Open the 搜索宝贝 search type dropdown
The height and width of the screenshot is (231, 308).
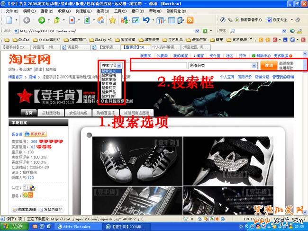pyautogui.click(x=111, y=65)
